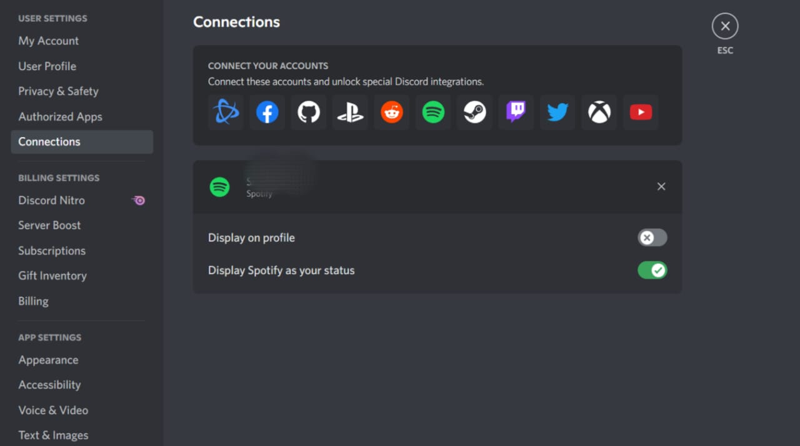The image size is (800, 446).
Task: Connect a Spotify account from the icon row
Action: click(x=433, y=113)
